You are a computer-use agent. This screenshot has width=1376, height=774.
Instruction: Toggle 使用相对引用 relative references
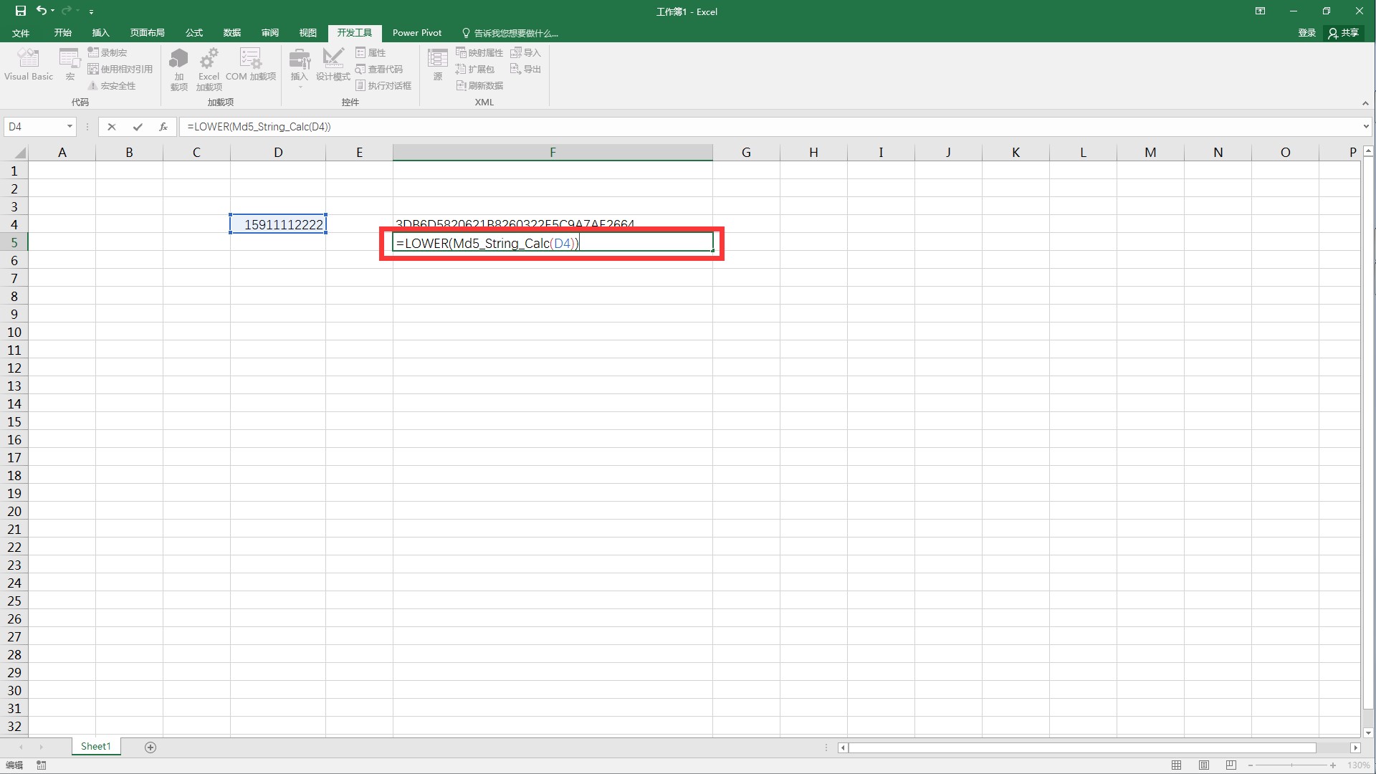(x=120, y=68)
